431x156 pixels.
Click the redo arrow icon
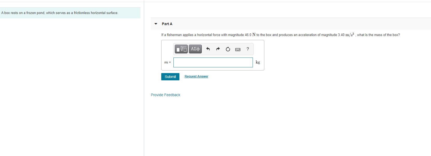tap(218, 49)
